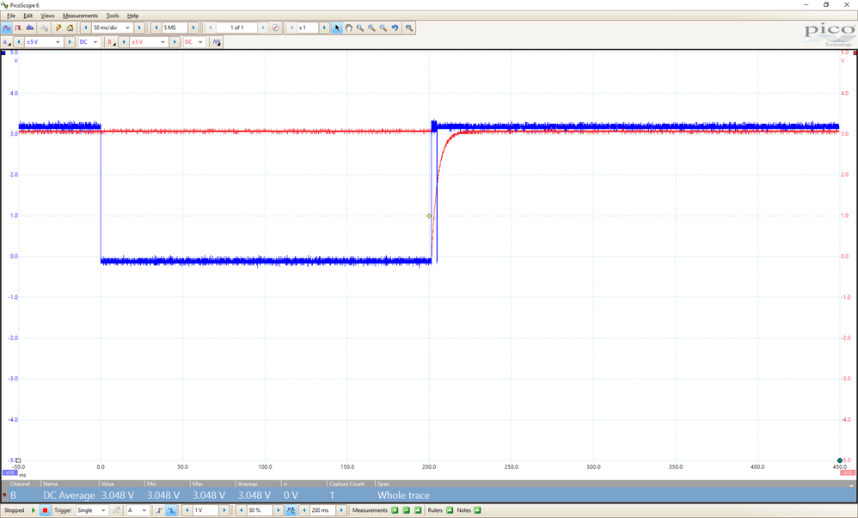Click Channel B x1.0 axis scaling button
The image size is (858, 518).
(847, 472)
